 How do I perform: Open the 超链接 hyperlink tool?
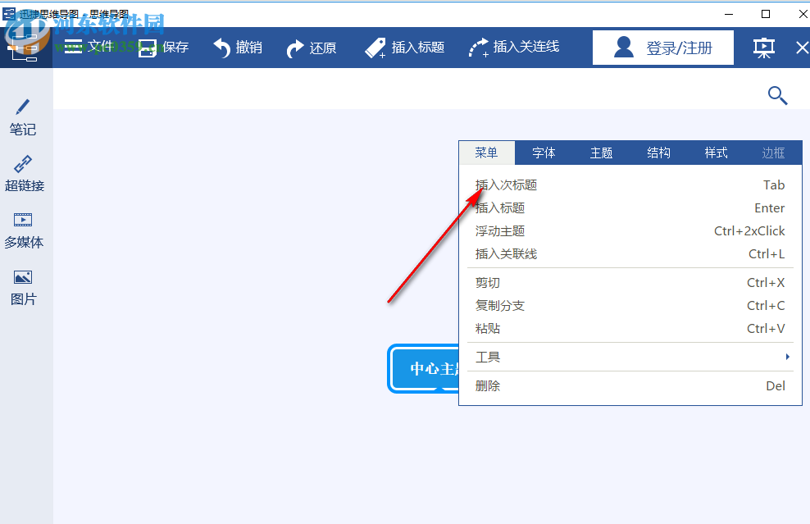click(x=24, y=173)
